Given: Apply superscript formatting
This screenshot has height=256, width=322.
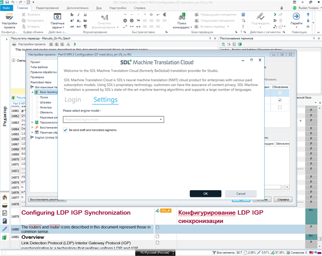Looking at the screenshot, I should click(x=72, y=20).
